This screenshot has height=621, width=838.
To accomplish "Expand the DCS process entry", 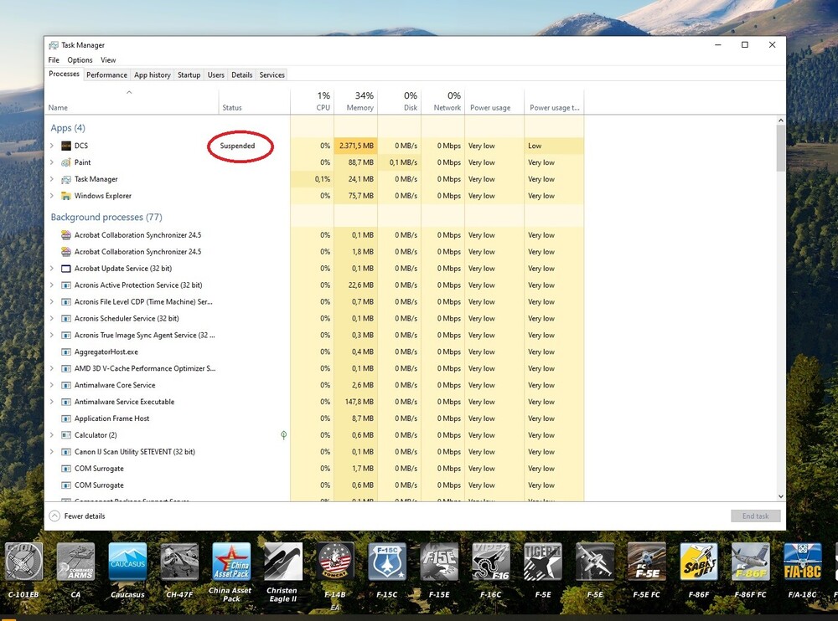I will tap(53, 146).
